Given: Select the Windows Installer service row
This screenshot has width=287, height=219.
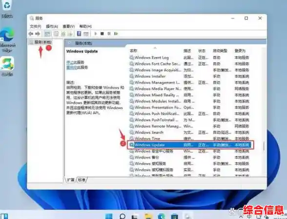Looking at the screenshot, I should [189, 76].
